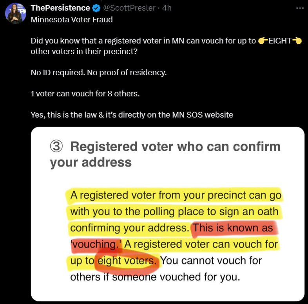Open the tweet via its 4h timestamp
The width and height of the screenshot is (308, 304).
tap(166, 8)
